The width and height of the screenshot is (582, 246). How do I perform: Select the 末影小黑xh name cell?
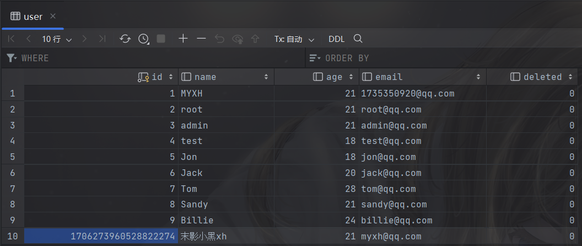226,236
